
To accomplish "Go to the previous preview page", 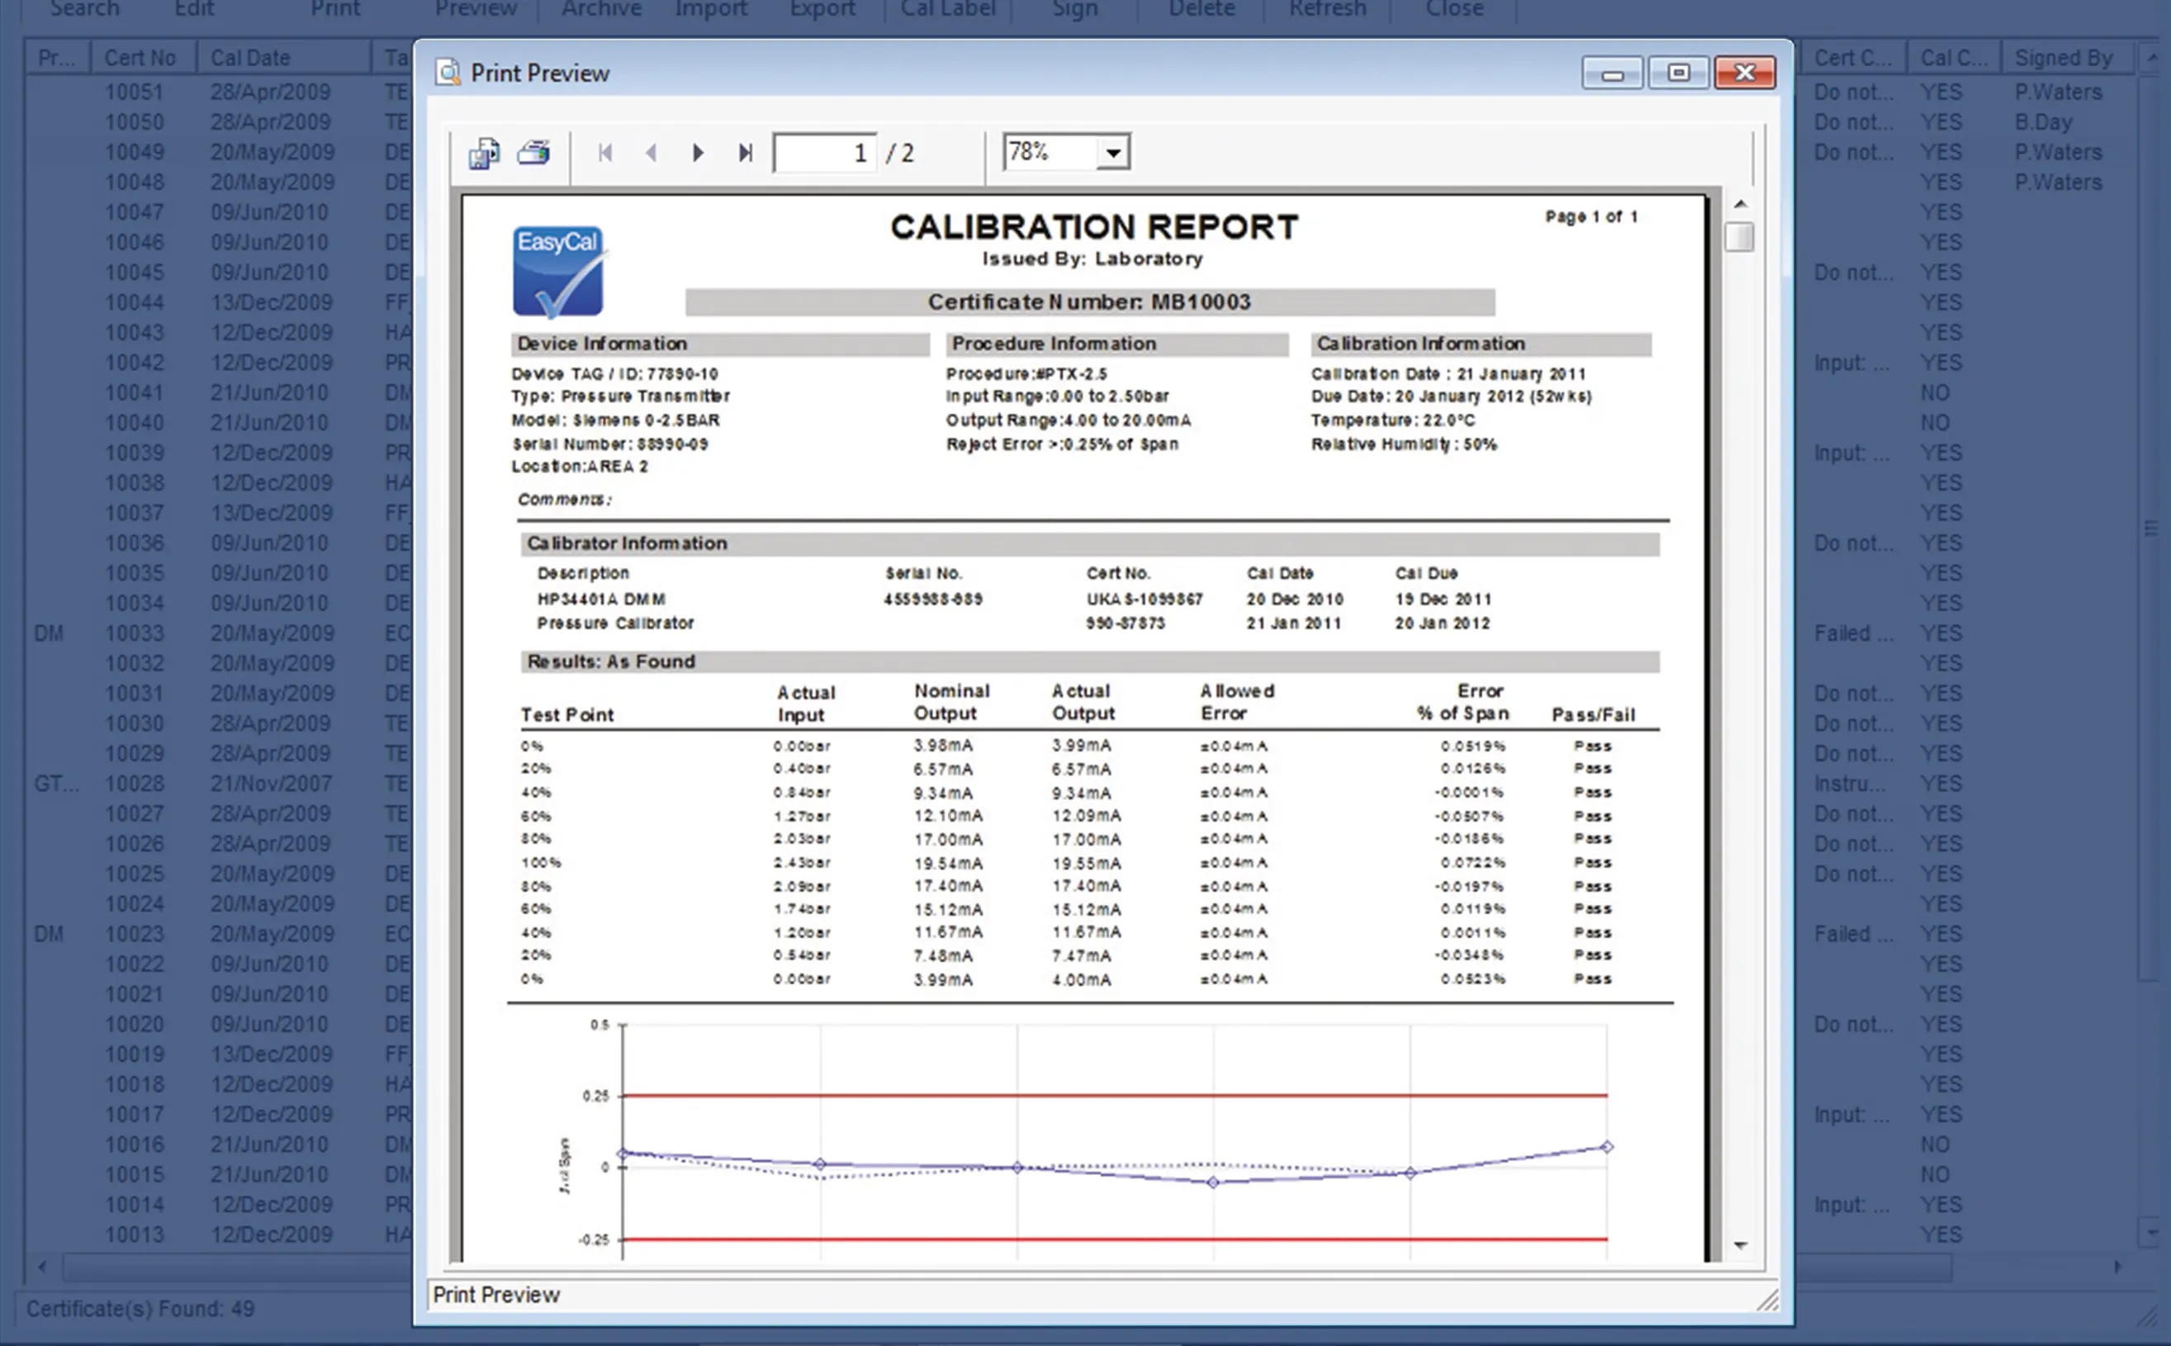I will point(652,152).
